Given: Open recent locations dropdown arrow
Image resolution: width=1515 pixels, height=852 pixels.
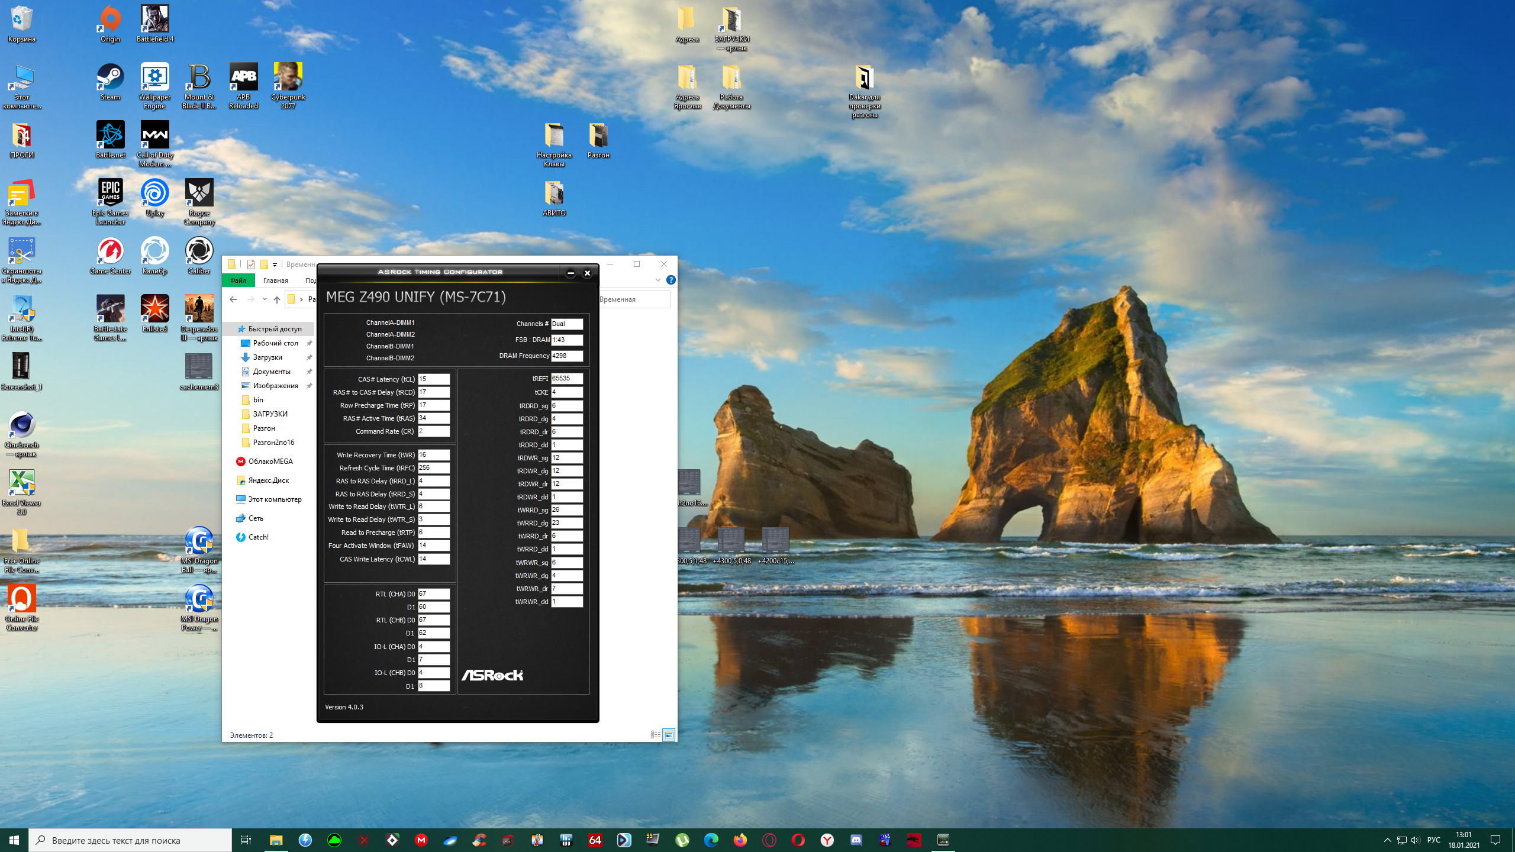Looking at the screenshot, I should click(265, 299).
